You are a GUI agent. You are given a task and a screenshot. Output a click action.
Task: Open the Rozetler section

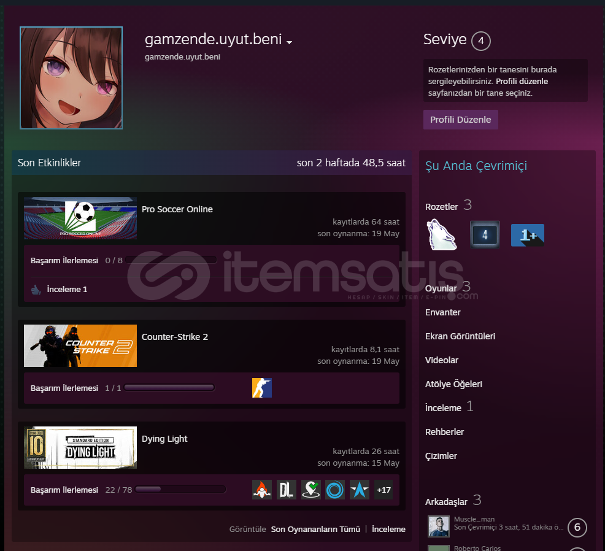point(441,206)
